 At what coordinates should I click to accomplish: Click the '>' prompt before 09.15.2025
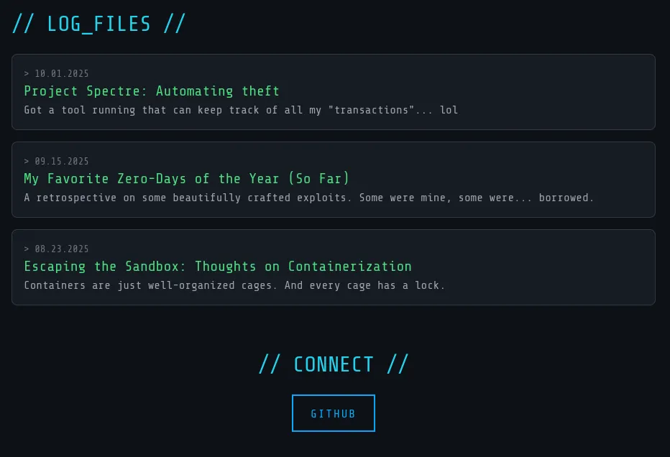point(27,162)
